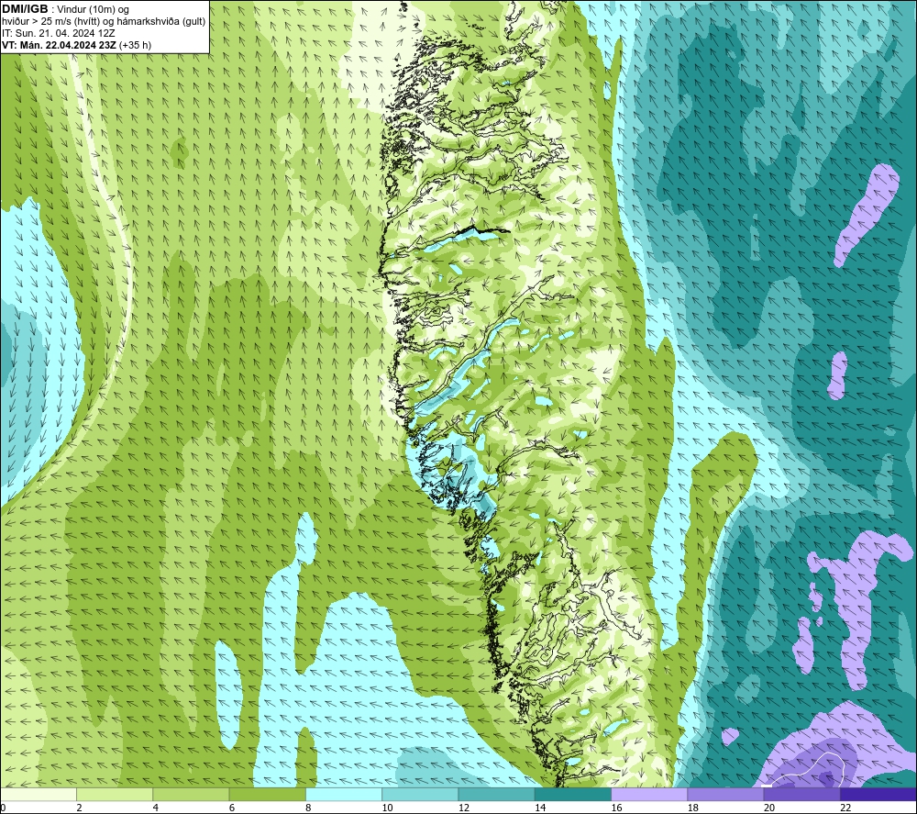
Task: Click scale label '10'
Action: pyautogui.click(x=387, y=808)
